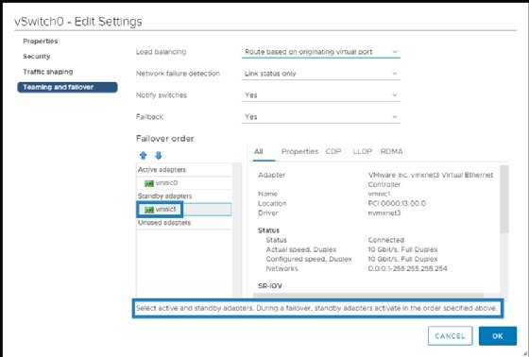Screen dimensions: 529x357
Task: Open Network failure detection dropdown
Action: pyautogui.click(x=321, y=74)
